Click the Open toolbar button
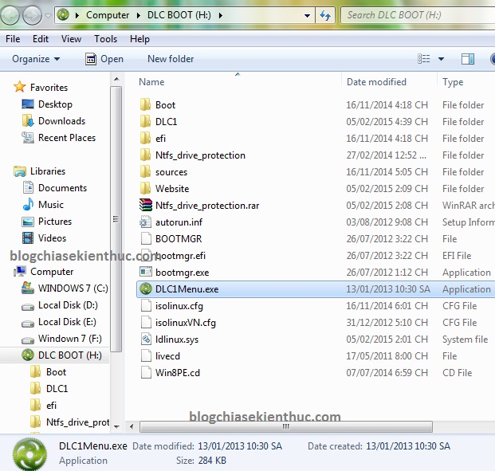Screen dimensions: 495x471 click(x=104, y=59)
